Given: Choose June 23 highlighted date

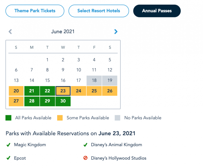Looking at the screenshot, I should click(63, 91).
